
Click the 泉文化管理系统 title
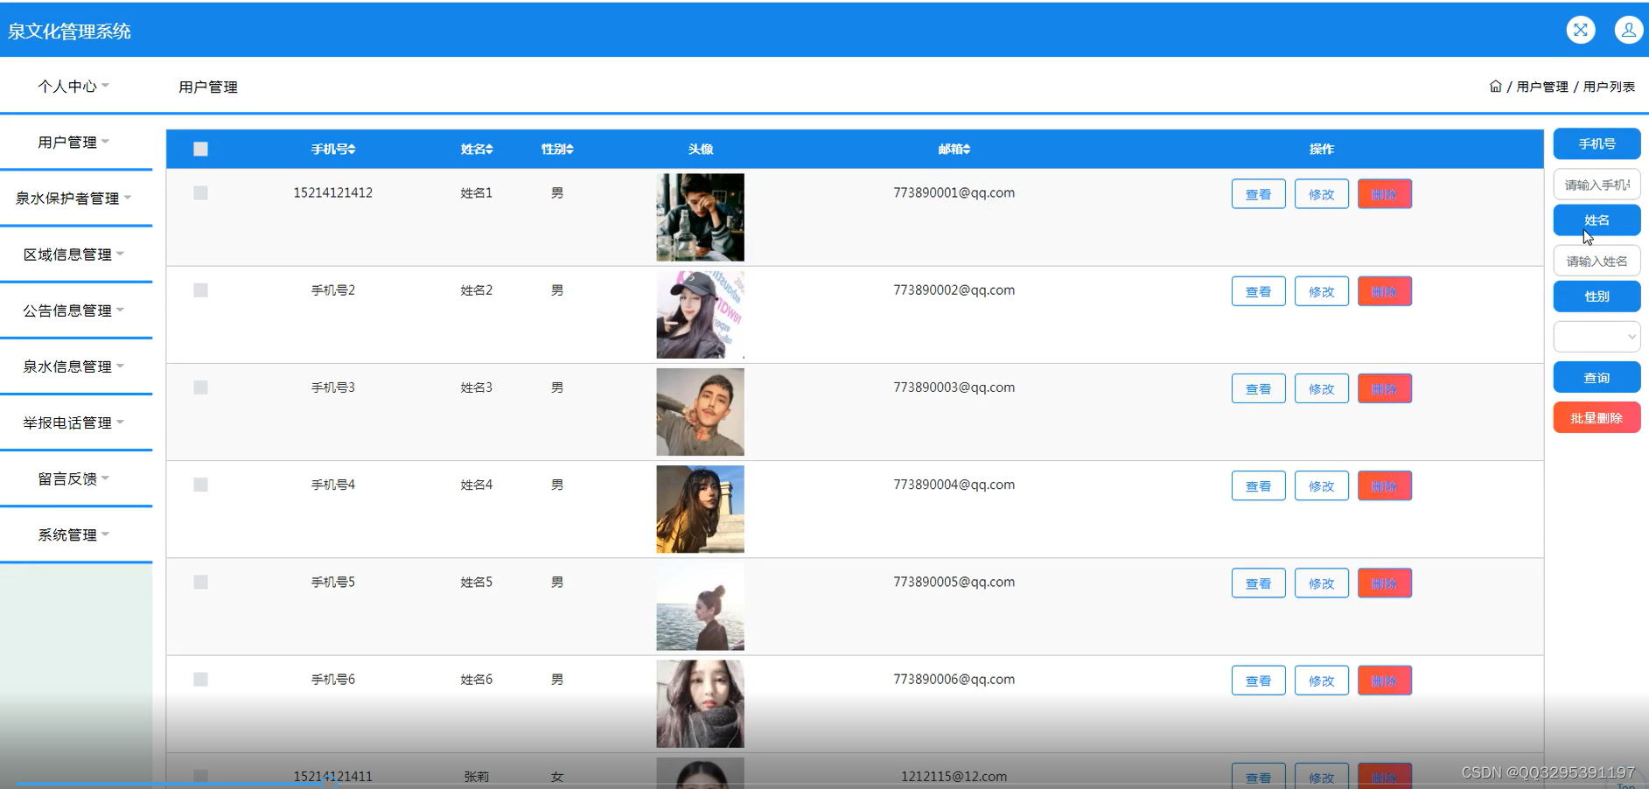pyautogui.click(x=69, y=31)
